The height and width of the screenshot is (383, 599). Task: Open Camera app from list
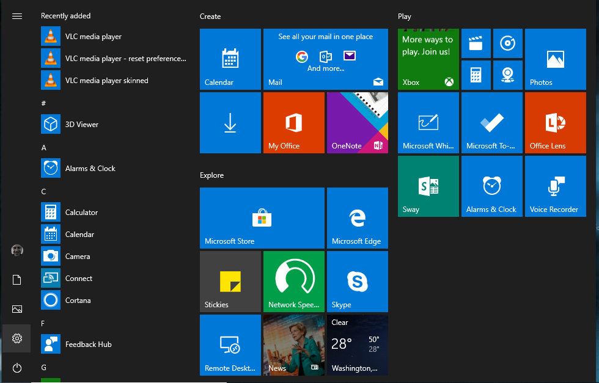115,257
